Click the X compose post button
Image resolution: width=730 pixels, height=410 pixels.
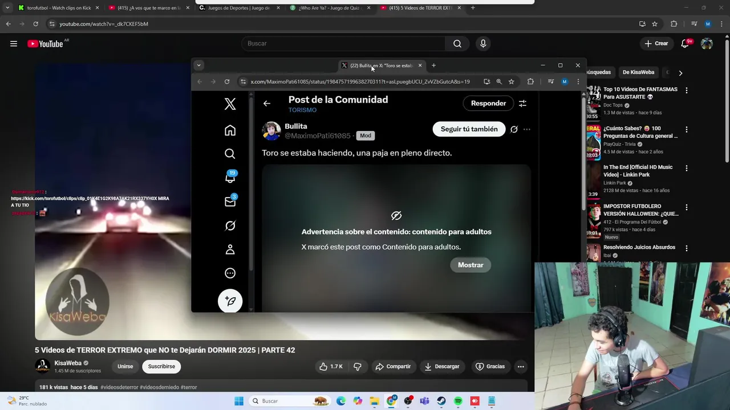point(230,301)
